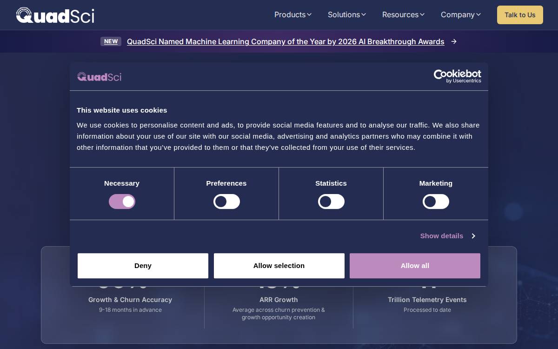
Task: Click the 'Processed to date' text
Action: (x=427, y=310)
